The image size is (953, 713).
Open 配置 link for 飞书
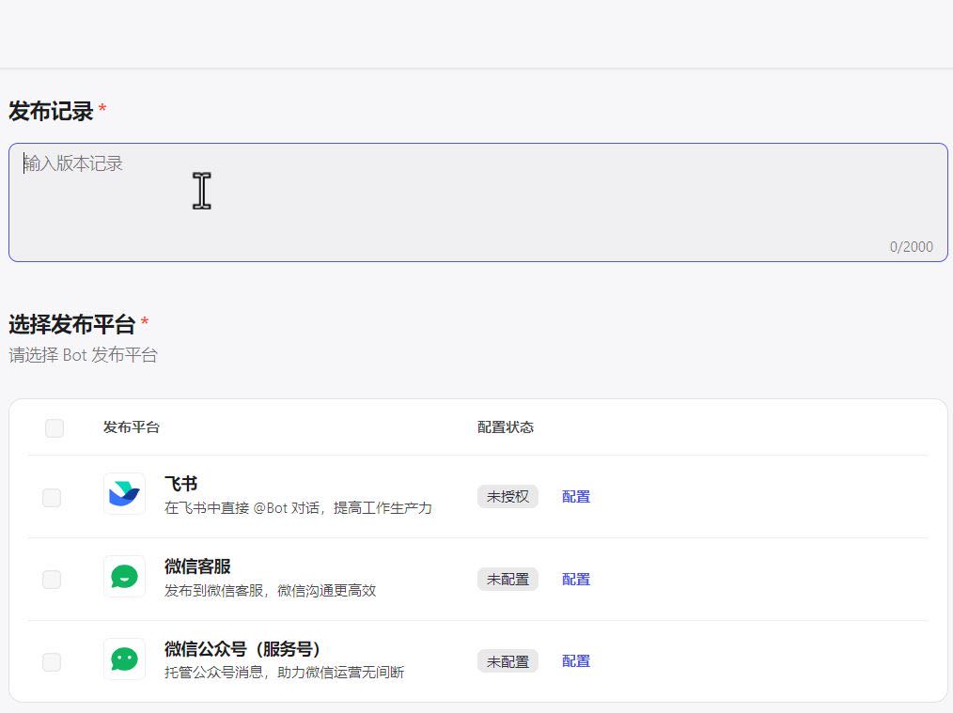click(576, 497)
